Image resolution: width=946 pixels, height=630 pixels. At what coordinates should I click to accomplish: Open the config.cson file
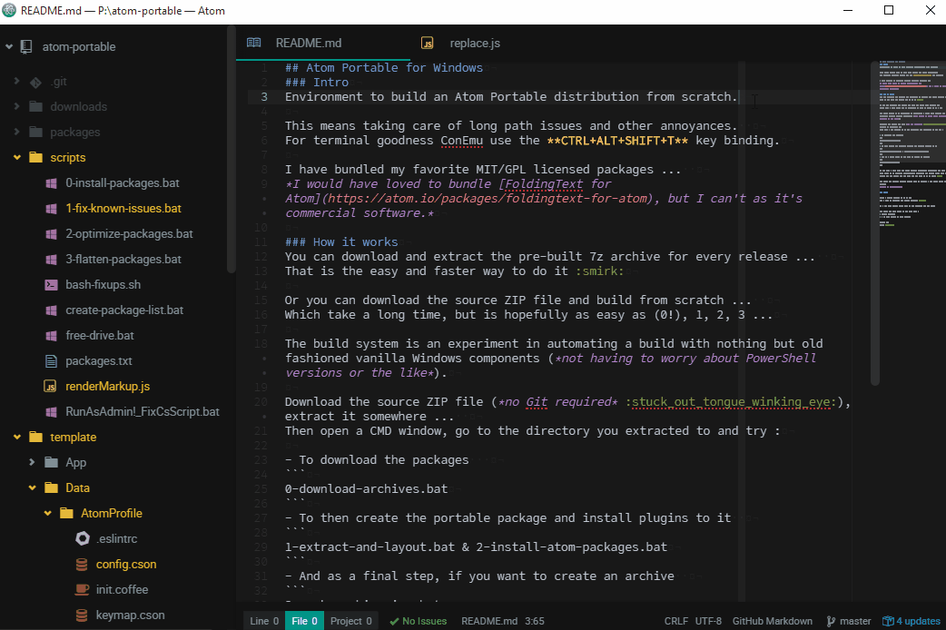(x=126, y=565)
